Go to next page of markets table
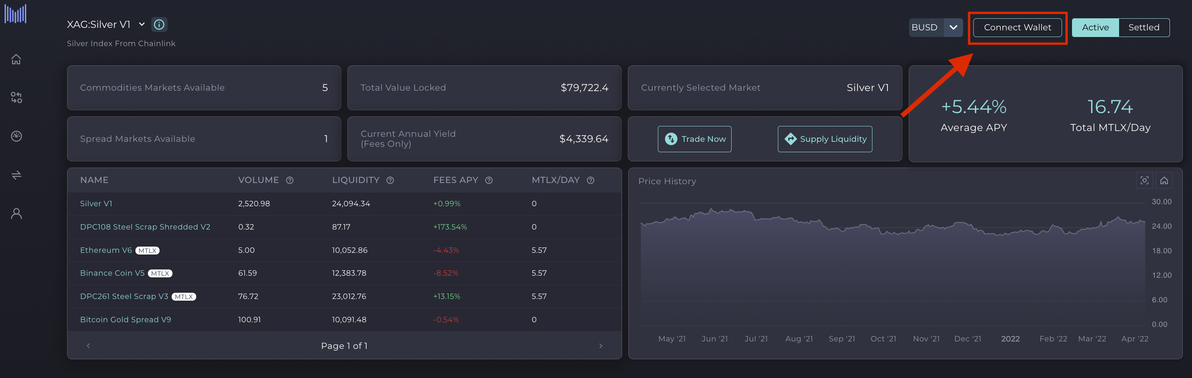Image resolution: width=1192 pixels, height=378 pixels. [x=601, y=346]
